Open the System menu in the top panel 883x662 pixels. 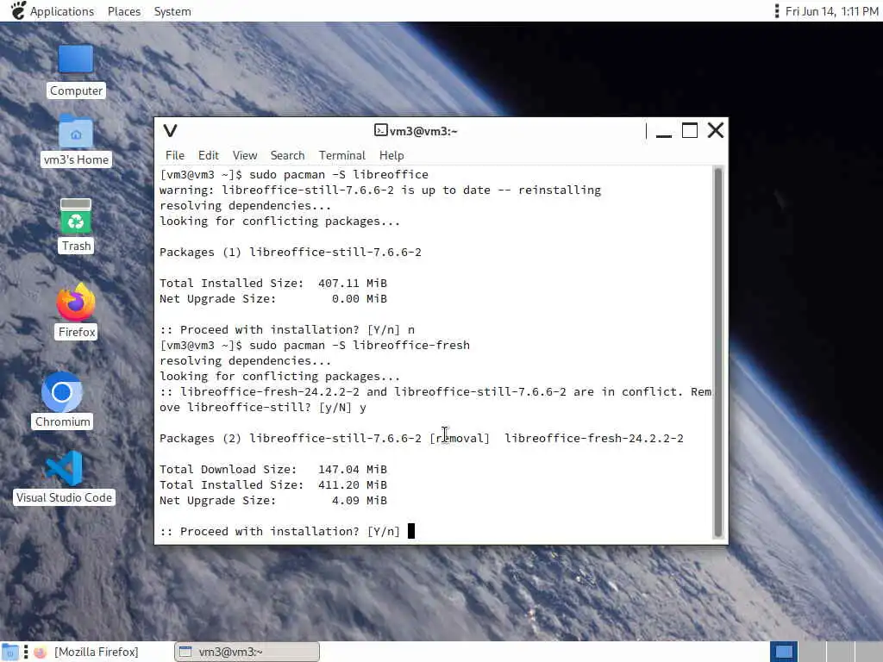click(x=172, y=11)
